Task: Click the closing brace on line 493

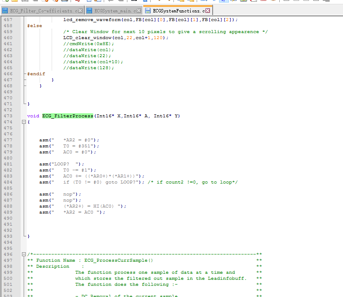Action: [x=28, y=236]
